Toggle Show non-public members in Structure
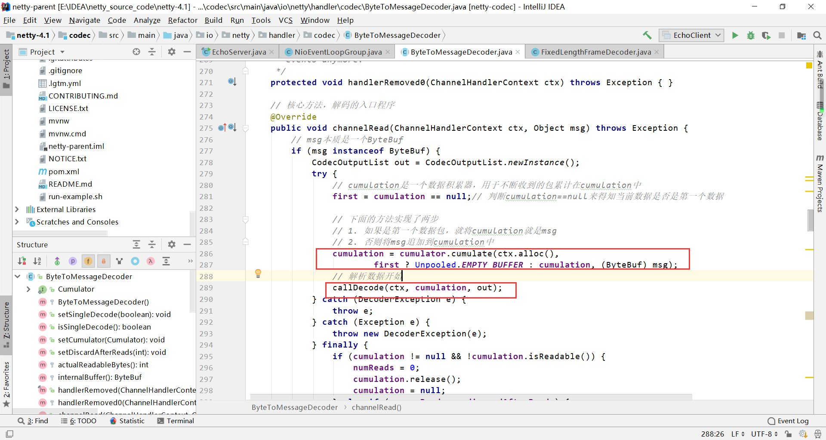 pos(104,261)
